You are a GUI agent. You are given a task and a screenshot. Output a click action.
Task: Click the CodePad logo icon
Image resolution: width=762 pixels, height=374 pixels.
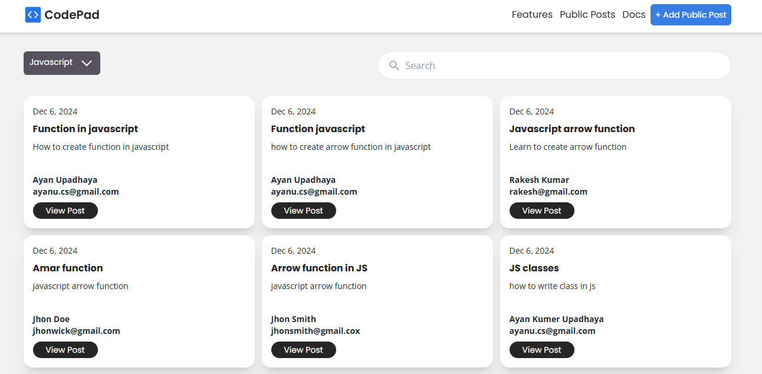[x=33, y=15]
